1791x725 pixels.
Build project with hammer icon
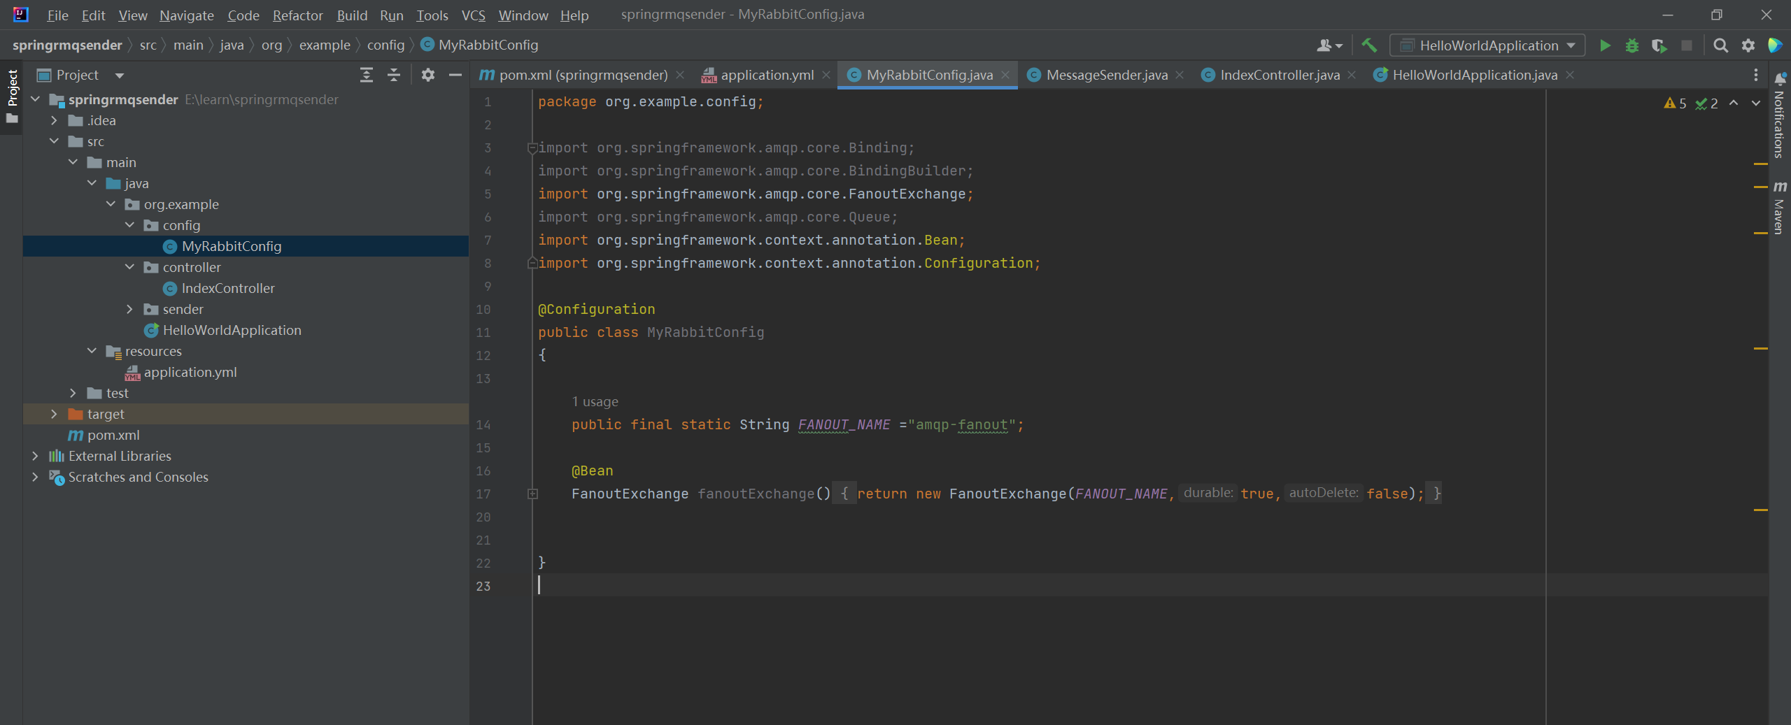click(x=1369, y=45)
